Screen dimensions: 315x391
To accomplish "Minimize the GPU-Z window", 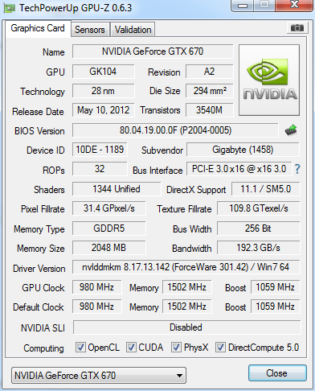I will tap(243, 6).
